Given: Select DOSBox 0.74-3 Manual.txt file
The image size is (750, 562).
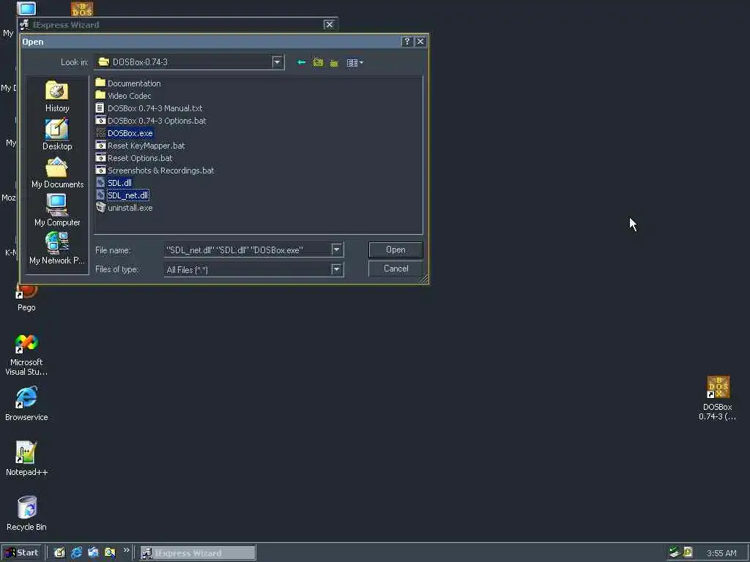Looking at the screenshot, I should coord(149,108).
